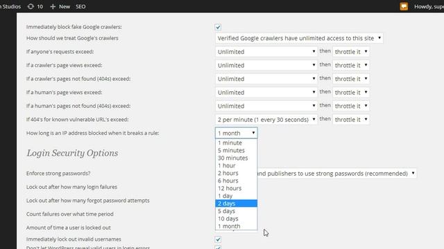Click 'Enforce strong passwords?' label
444x249 pixels.
tap(58, 174)
